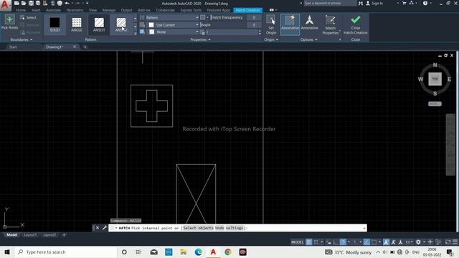Click the Hatch Transparency value field
This screenshot has width=459, height=258.
pyautogui.click(x=254, y=17)
